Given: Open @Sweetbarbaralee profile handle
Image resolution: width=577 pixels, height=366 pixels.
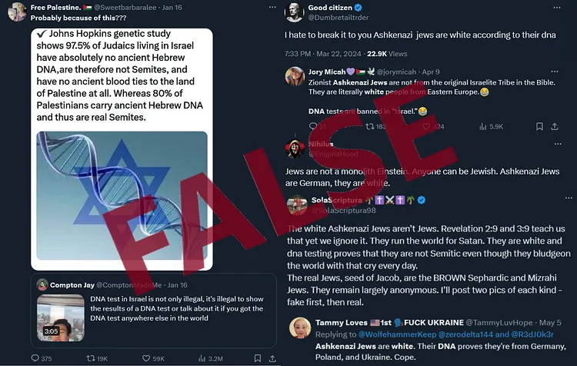Looking at the screenshot, I should [x=125, y=8].
